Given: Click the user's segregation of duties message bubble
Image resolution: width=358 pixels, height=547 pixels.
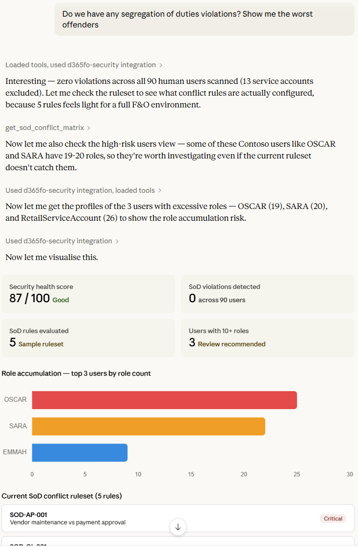Looking at the screenshot, I should [x=204, y=19].
